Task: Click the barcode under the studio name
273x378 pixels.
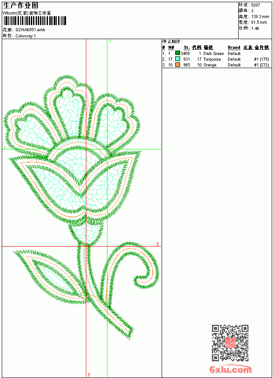Action: [34, 21]
